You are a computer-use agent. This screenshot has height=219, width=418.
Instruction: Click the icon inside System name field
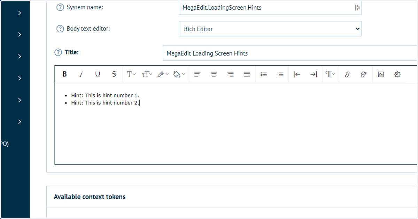pos(357,8)
